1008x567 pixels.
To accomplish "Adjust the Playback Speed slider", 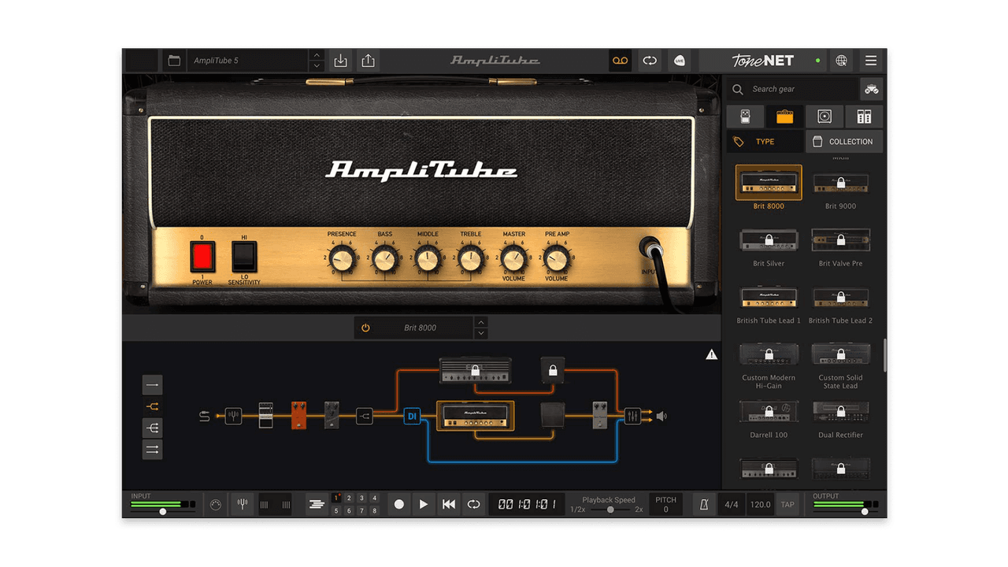I will click(609, 509).
